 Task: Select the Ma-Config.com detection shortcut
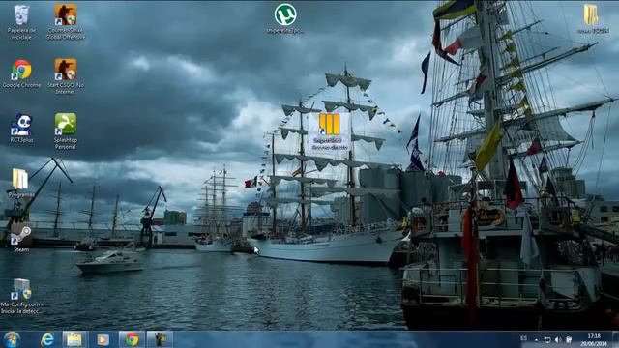[21, 296]
